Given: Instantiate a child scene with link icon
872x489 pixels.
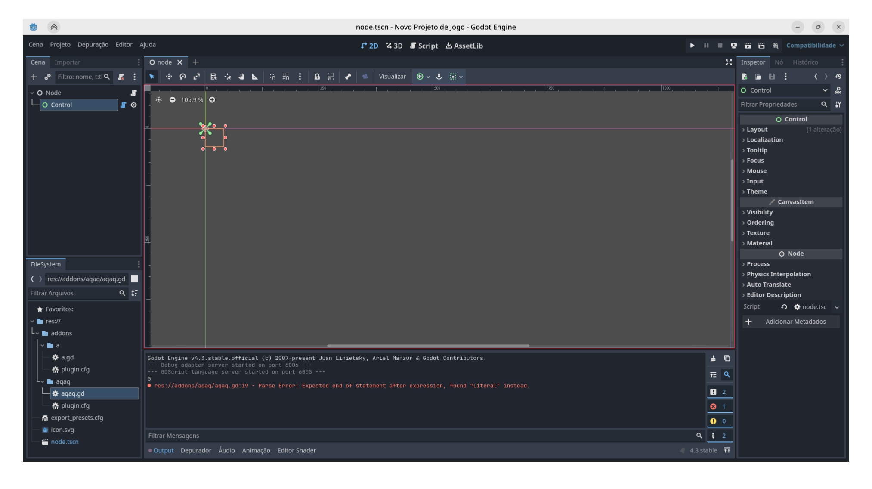Looking at the screenshot, I should (47, 77).
